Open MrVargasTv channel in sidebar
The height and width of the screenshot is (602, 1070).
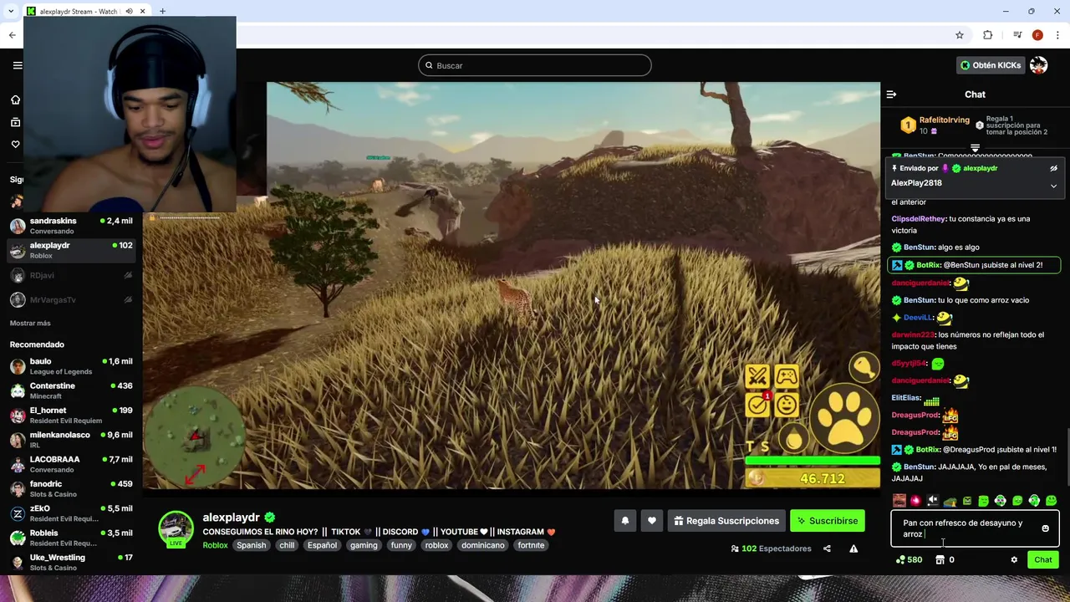(x=71, y=299)
